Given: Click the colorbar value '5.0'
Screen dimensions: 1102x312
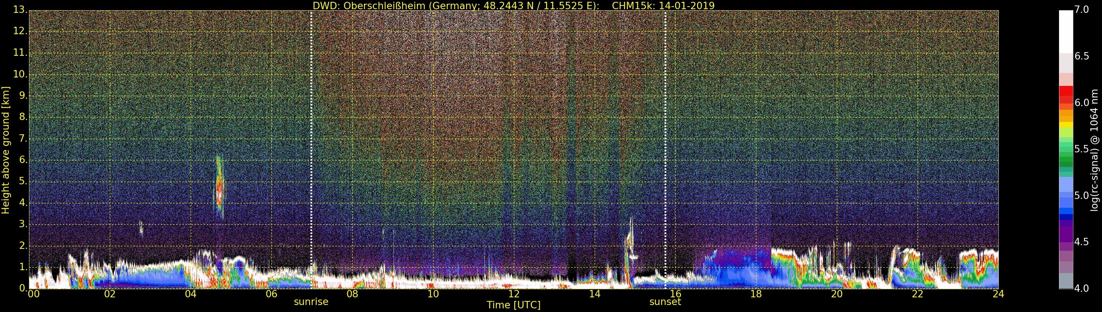Looking at the screenshot, I should [x=1082, y=196].
